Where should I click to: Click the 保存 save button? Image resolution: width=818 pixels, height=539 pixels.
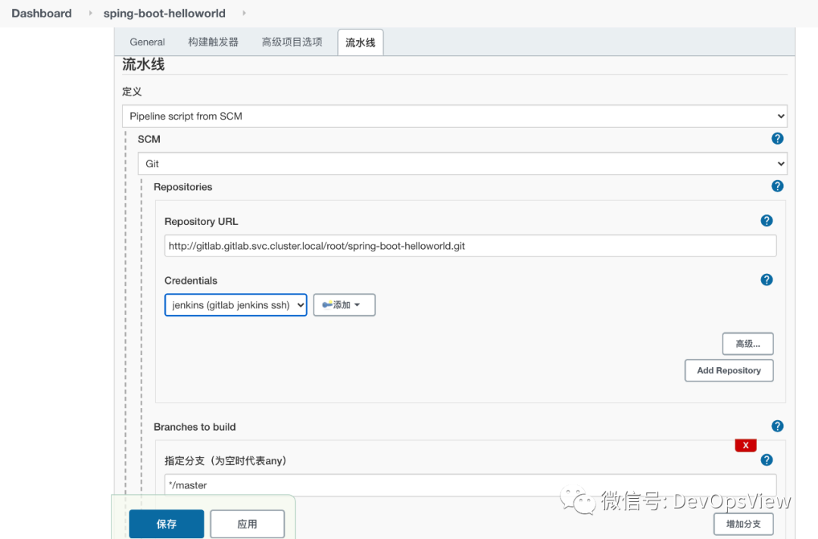pyautogui.click(x=167, y=524)
